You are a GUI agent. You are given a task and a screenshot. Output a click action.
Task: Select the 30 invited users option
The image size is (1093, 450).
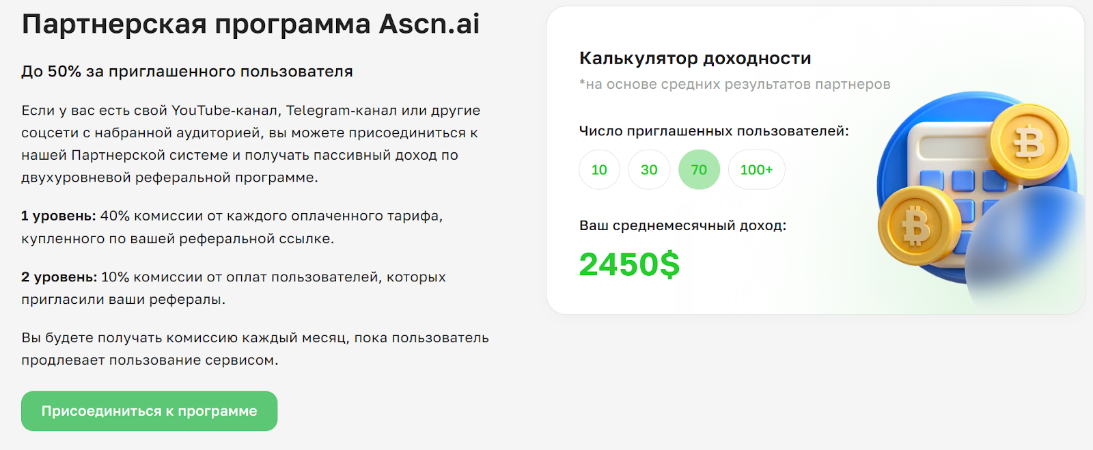coord(648,169)
